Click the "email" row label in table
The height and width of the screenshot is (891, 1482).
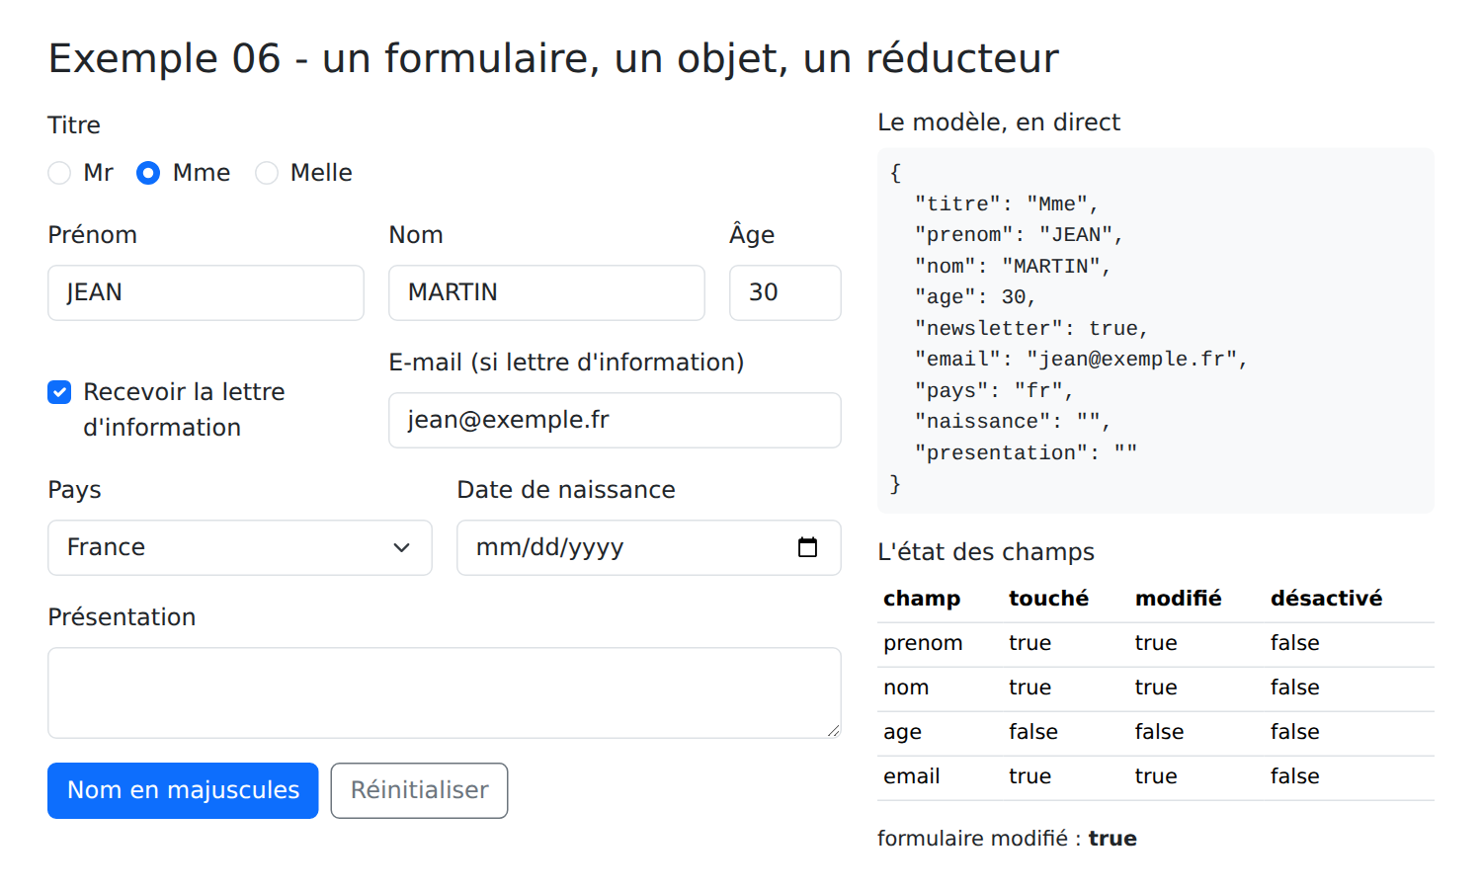(912, 776)
